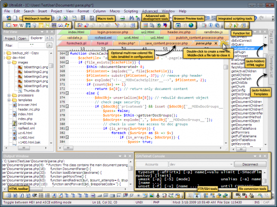Click the red-dot record macro icon

tap(87, 25)
